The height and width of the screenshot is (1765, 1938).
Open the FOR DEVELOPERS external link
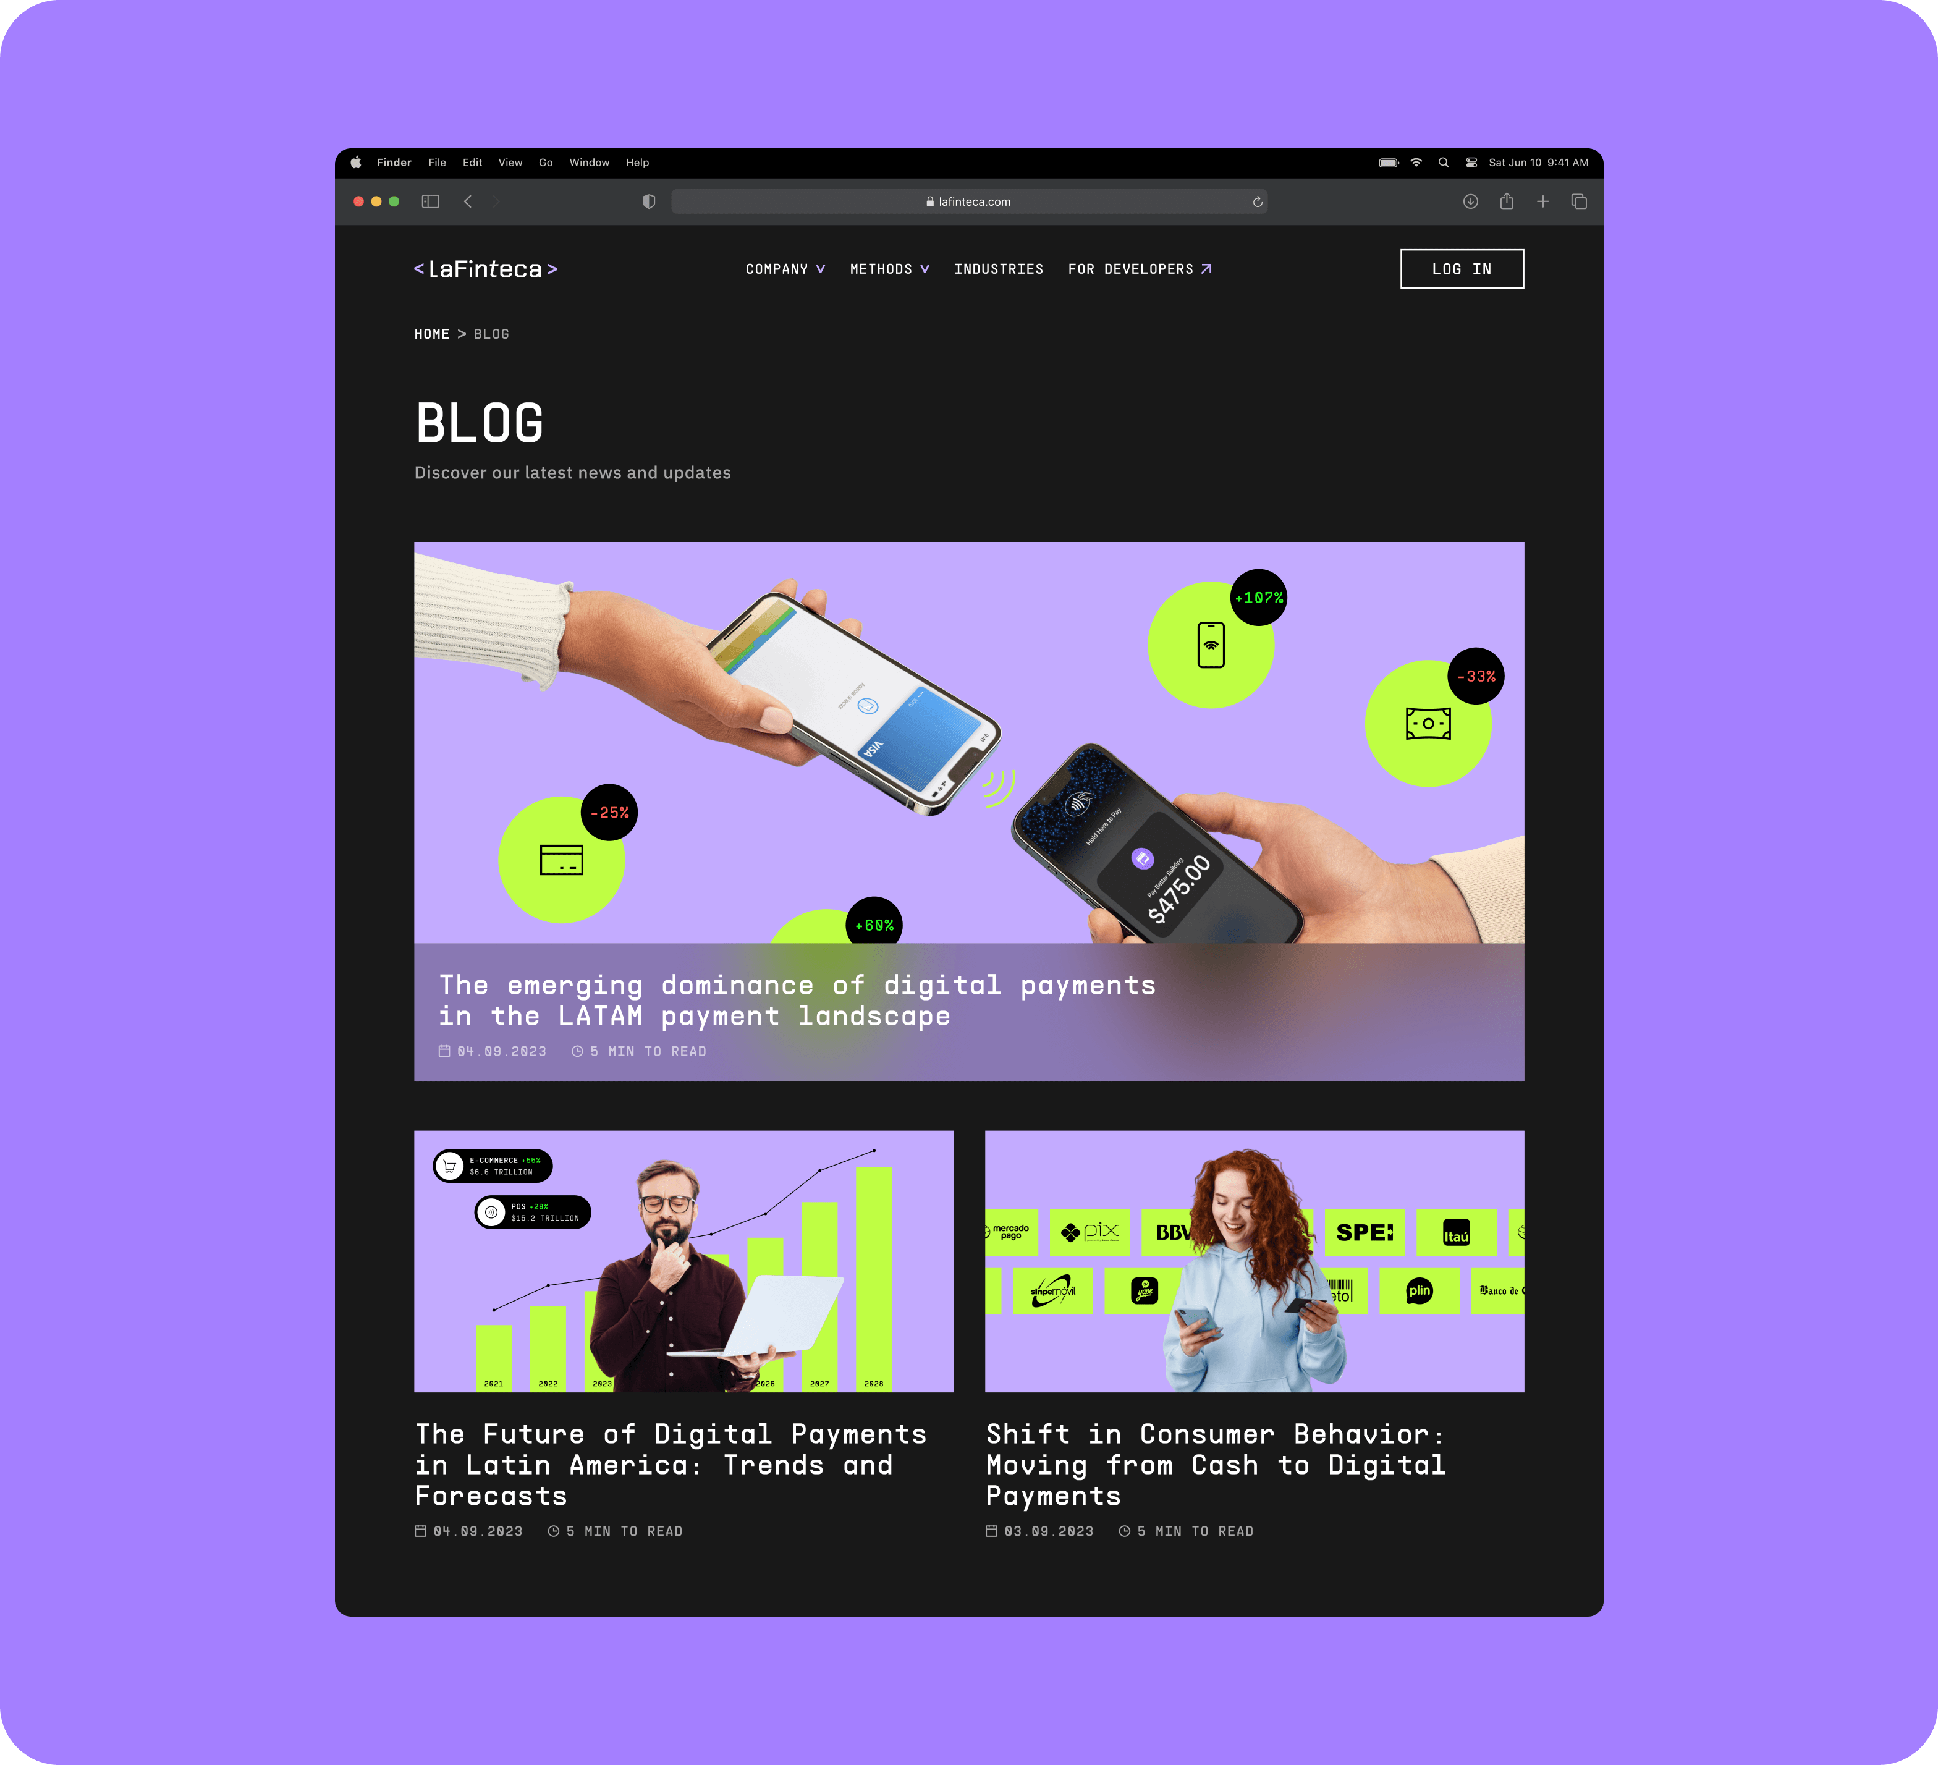pyautogui.click(x=1141, y=268)
